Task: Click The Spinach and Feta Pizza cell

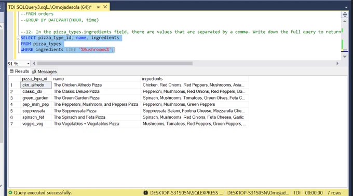Action: [x=96, y=117]
